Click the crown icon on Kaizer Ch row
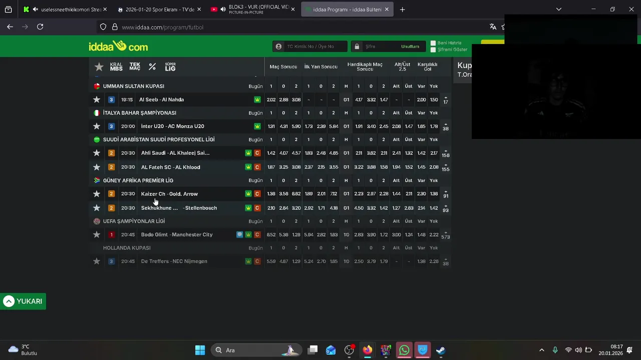The height and width of the screenshot is (360, 641). tap(248, 193)
